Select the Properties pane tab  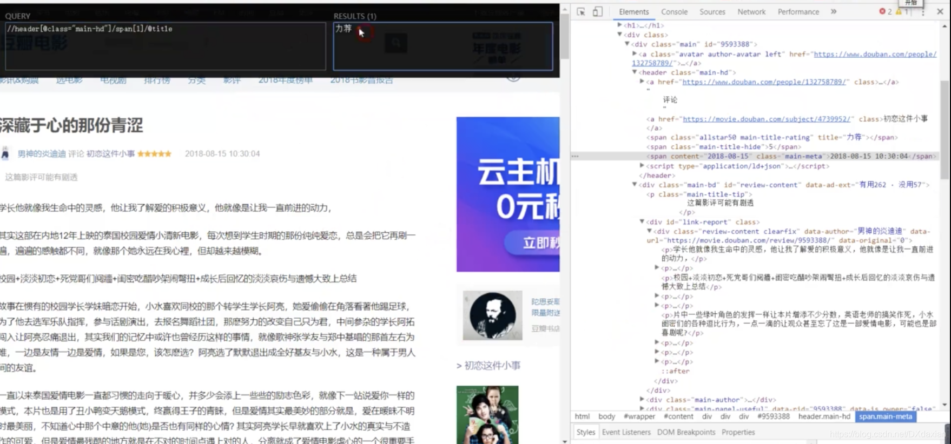738,432
